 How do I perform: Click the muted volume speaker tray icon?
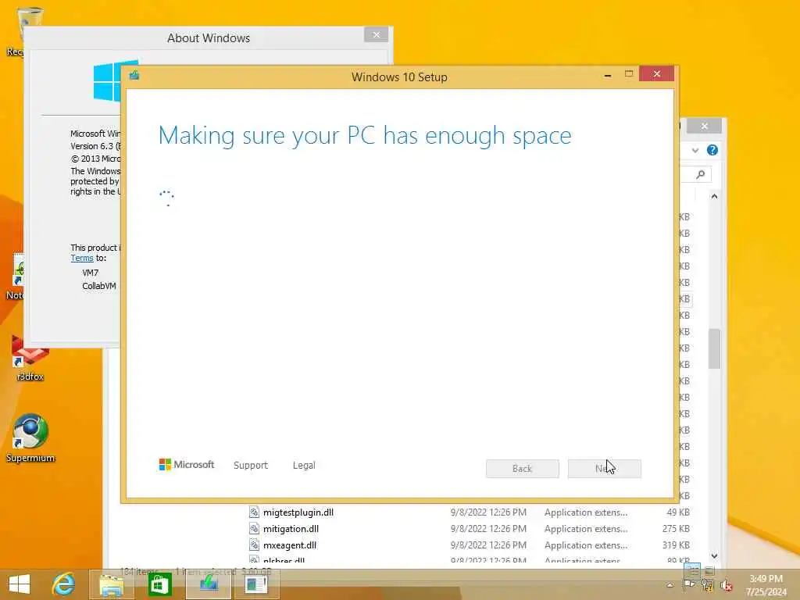(727, 585)
